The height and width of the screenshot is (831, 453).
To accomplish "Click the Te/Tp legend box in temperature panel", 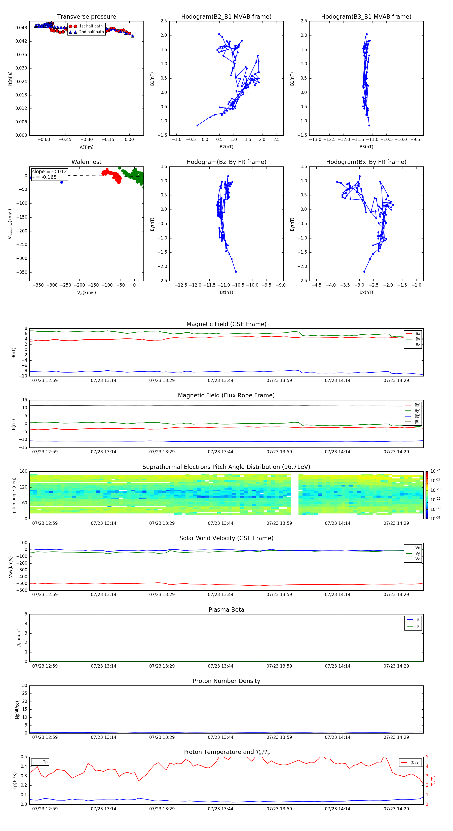I will pyautogui.click(x=410, y=763).
